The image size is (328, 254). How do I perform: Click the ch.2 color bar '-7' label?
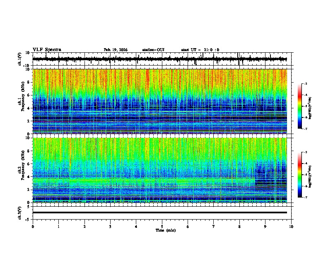click(x=305, y=198)
